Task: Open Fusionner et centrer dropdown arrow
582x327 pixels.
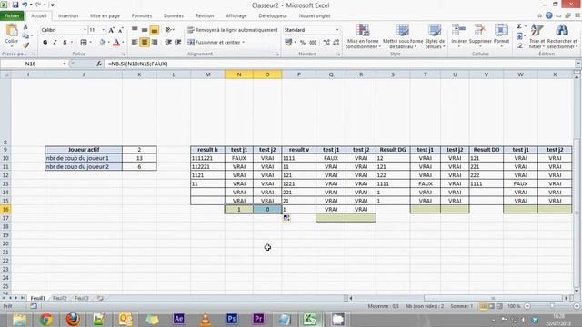Action: point(243,43)
